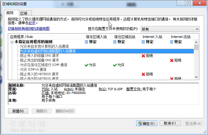Click the Internet 出站 column header
208x135 pixels.
181,37
